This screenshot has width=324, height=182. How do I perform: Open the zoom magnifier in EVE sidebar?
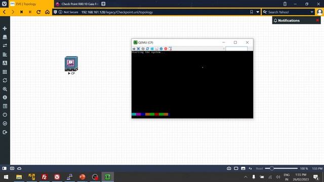(x=5, y=89)
